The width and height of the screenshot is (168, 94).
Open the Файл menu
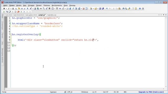click(5, 5)
